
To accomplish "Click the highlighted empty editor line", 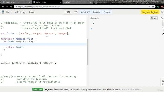I will (x=43, y=44).
